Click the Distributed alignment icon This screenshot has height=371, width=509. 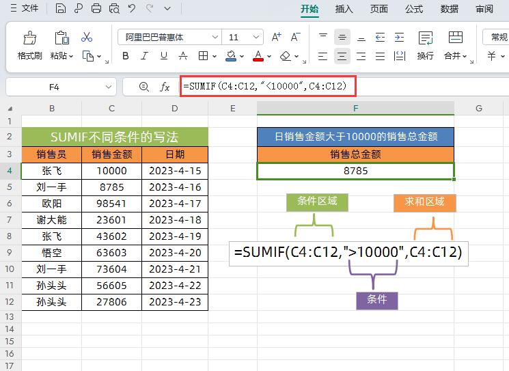[x=400, y=56]
